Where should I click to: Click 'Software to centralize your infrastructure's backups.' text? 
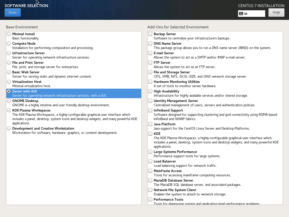click(x=192, y=38)
